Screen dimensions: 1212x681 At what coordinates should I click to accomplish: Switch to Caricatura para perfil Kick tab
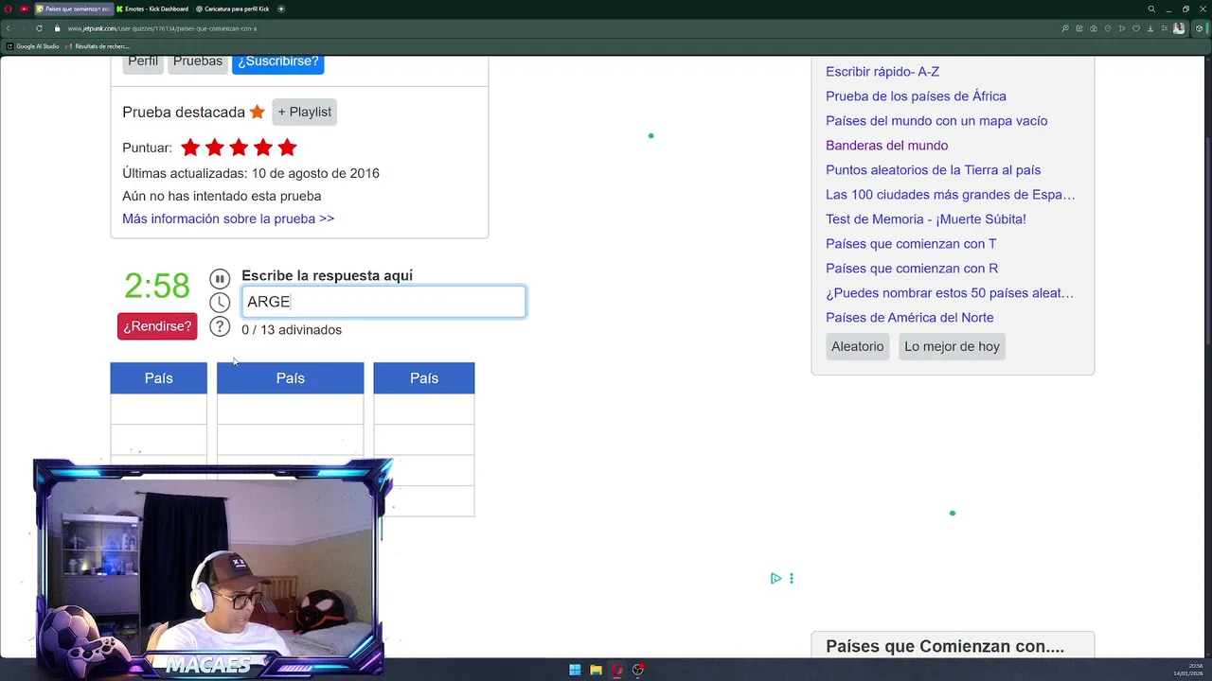pos(232,9)
